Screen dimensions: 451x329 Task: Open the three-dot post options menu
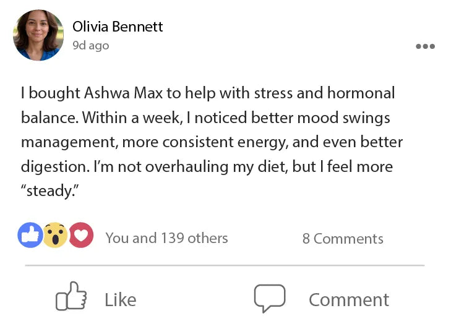point(425,46)
